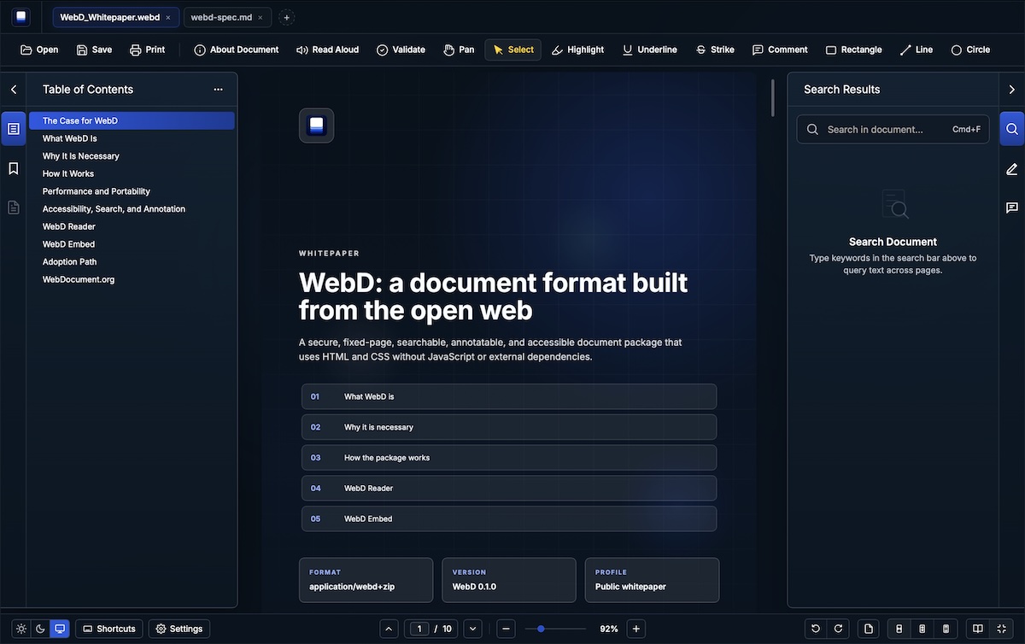1025x644 pixels.
Task: Jump to 'WebD Embed' in table of contents
Action: pyautogui.click(x=132, y=244)
